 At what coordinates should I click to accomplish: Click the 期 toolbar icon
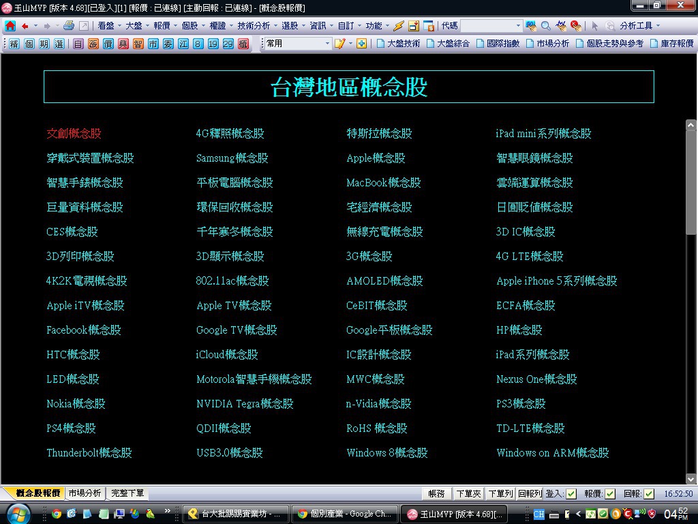click(44, 44)
